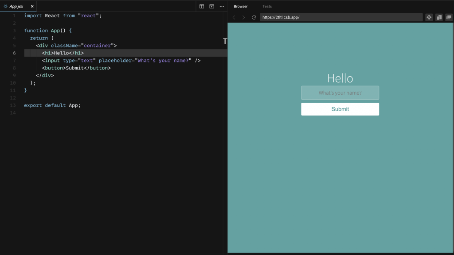Viewport: 454px width, 255px height.
Task: Go forward in the preview browser
Action: (244, 17)
